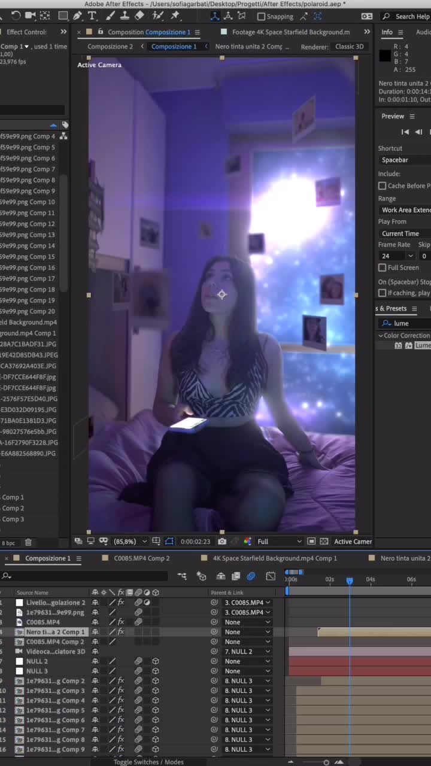Enable the Snapping checkbox
Viewport: 431px width, 766px height.
click(x=261, y=17)
